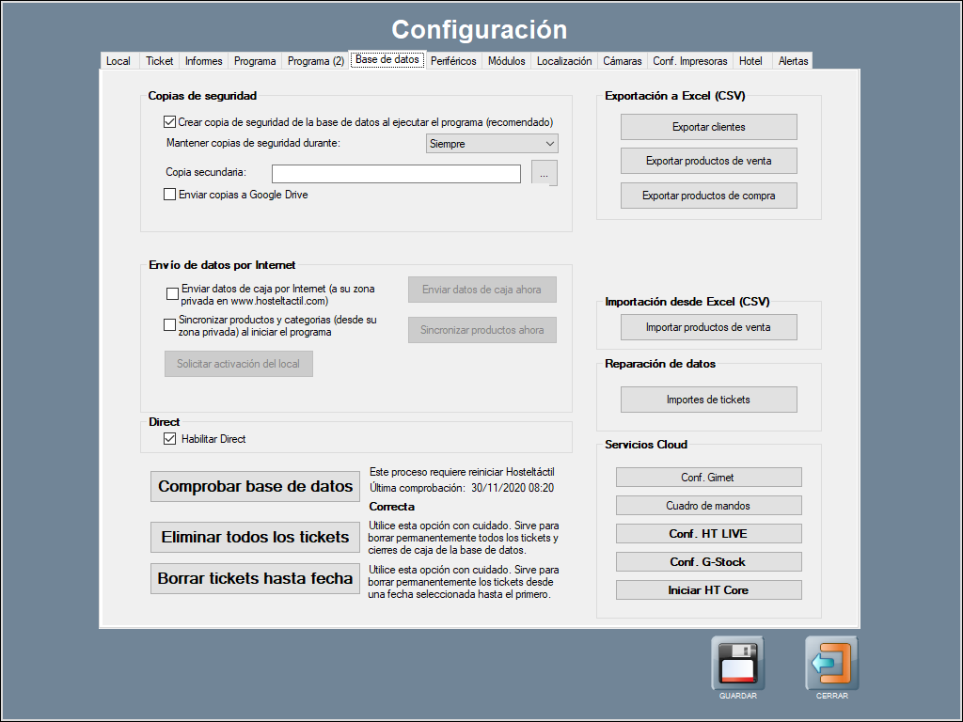Click Comprobar base de datos

pyautogui.click(x=255, y=487)
